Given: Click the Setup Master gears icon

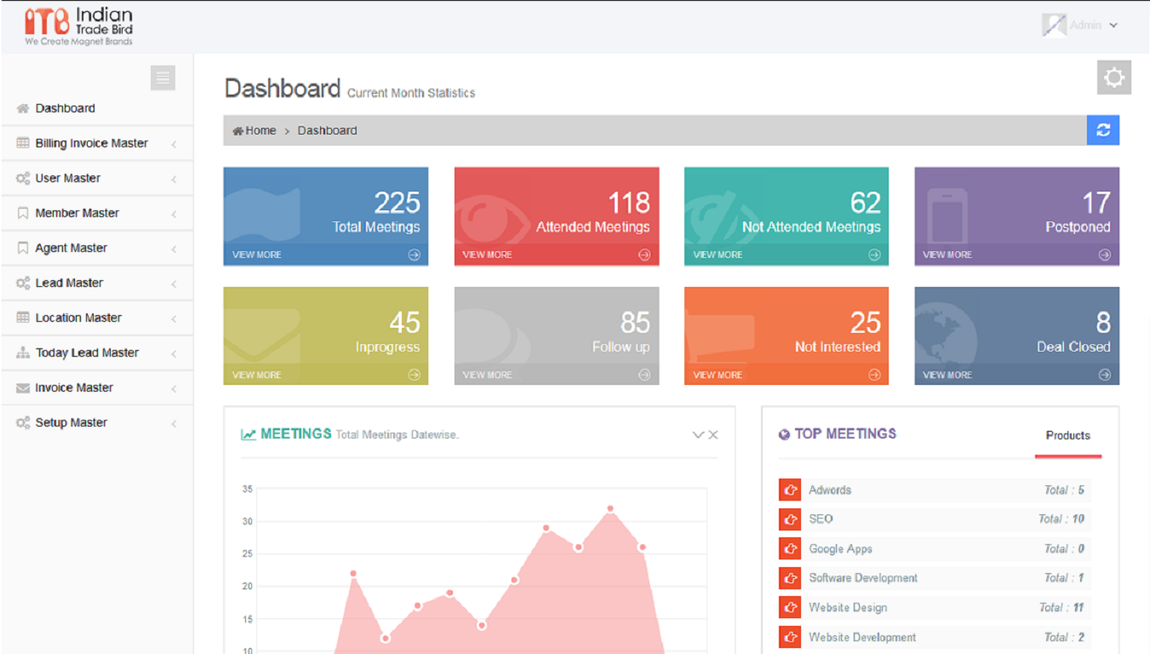Looking at the screenshot, I should click(x=23, y=422).
